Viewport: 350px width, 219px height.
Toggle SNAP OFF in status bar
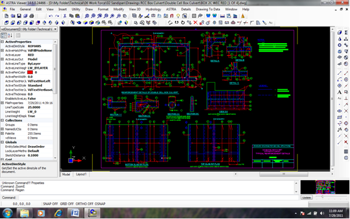pos(50,204)
